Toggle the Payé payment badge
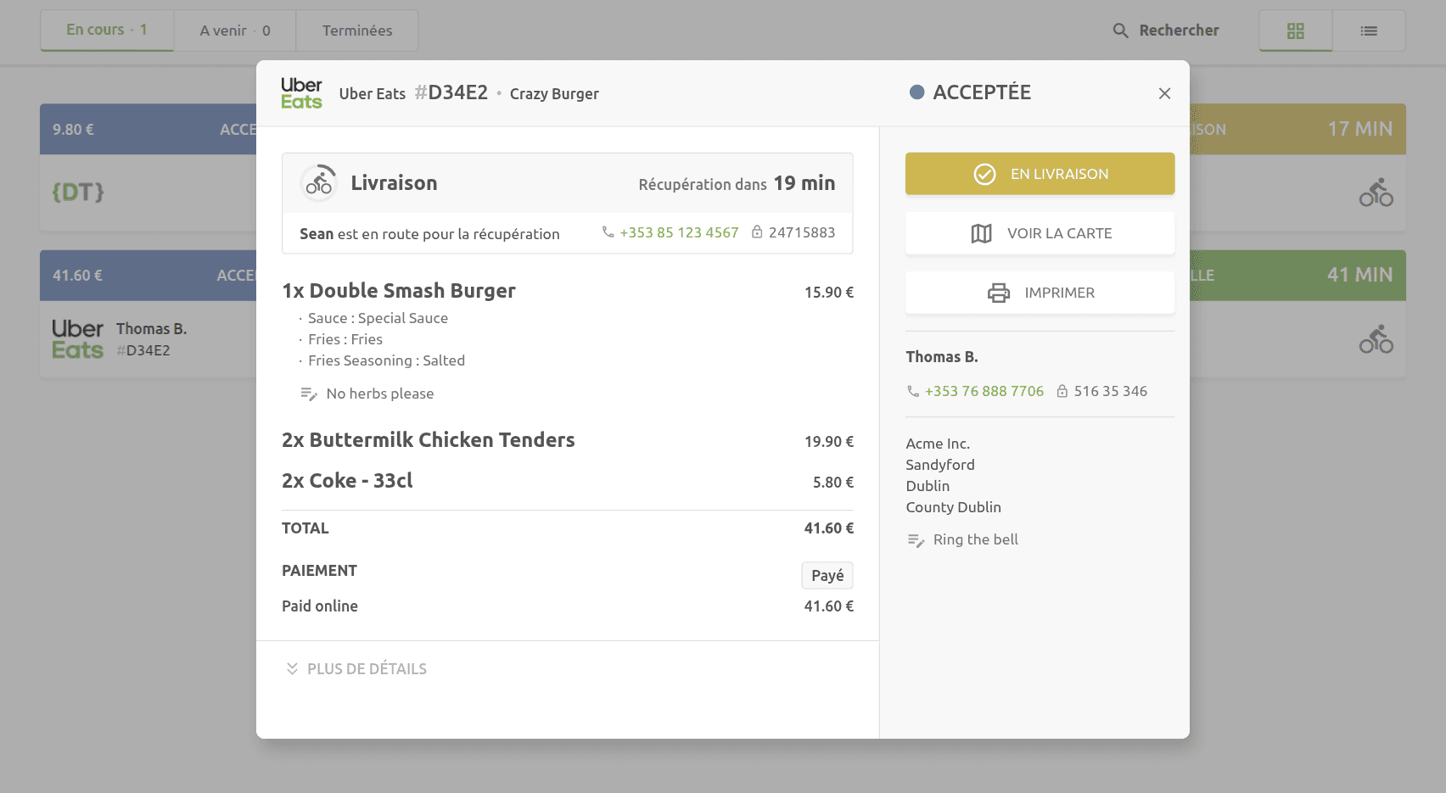Viewport: 1446px width, 793px height. coord(826,575)
